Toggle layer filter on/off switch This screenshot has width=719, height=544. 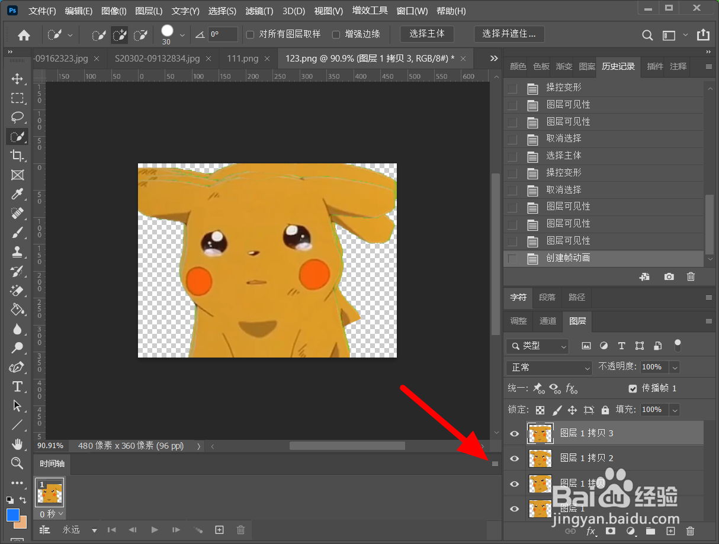pyautogui.click(x=678, y=346)
